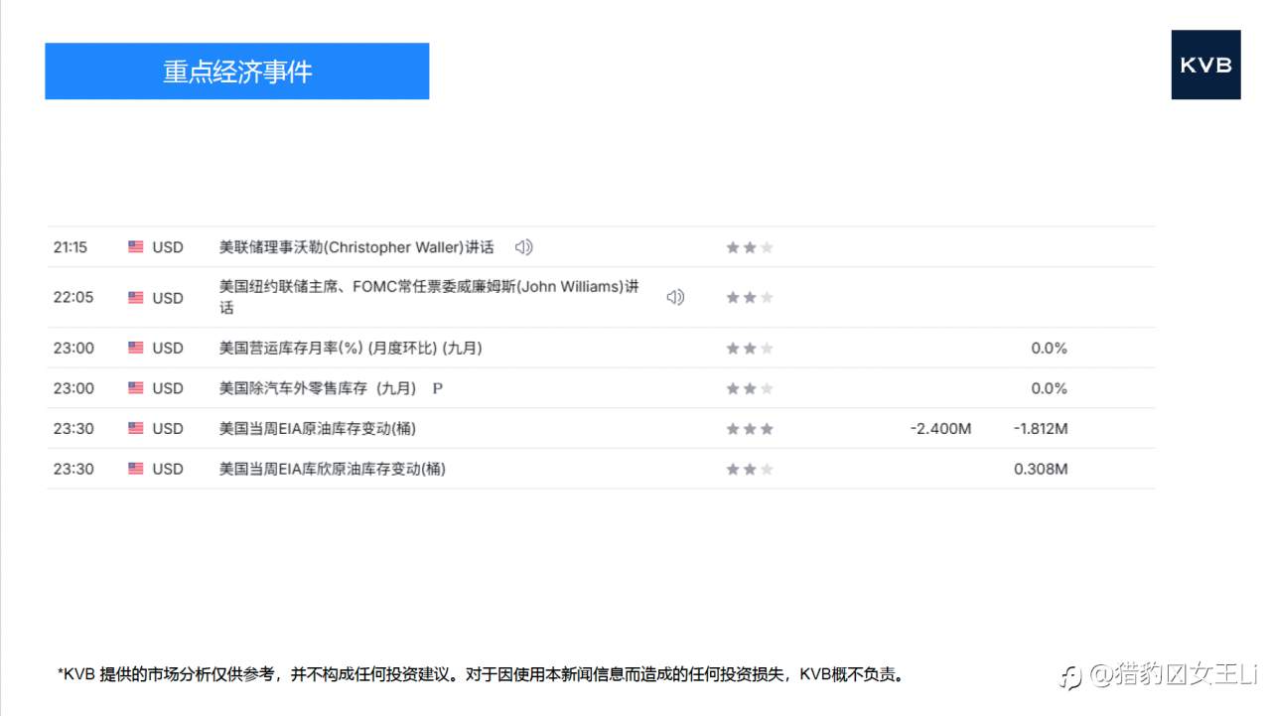Select the 威廉姆斯(John Williams)讲话 event

(429, 297)
